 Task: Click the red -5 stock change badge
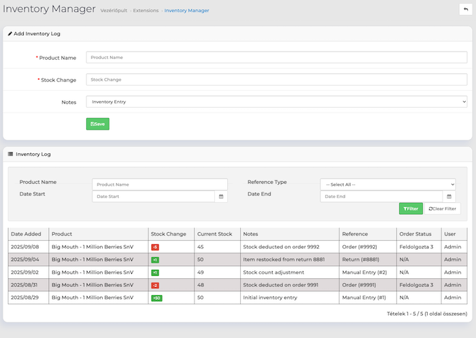click(155, 247)
